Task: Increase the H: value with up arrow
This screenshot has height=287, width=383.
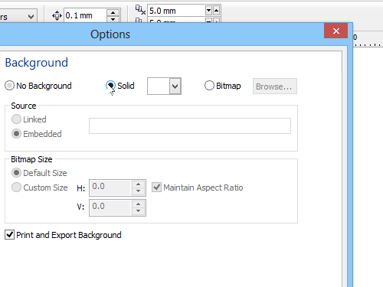Action: click(x=139, y=184)
